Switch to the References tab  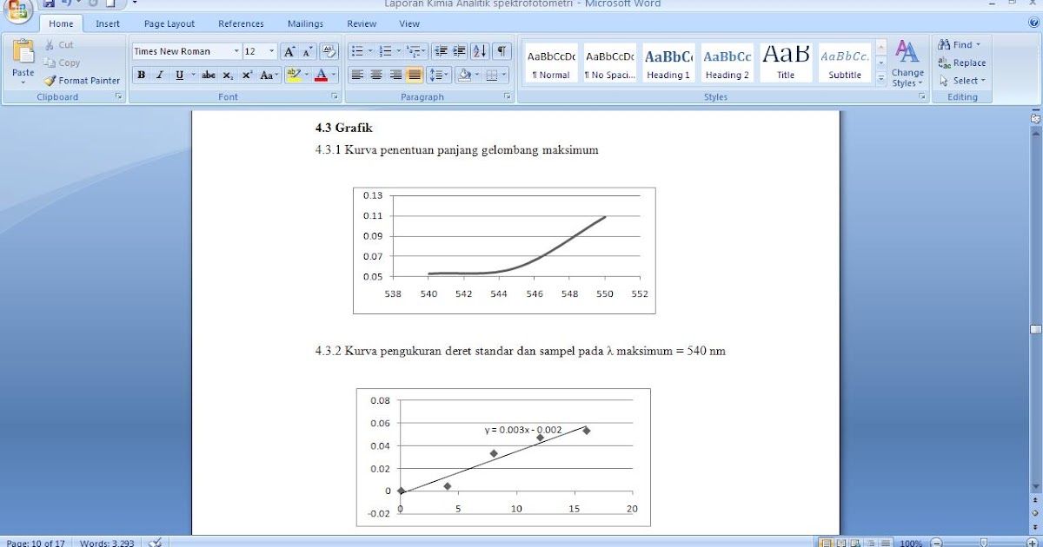(x=241, y=23)
